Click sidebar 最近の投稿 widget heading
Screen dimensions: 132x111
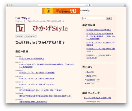[x=89, y=25]
